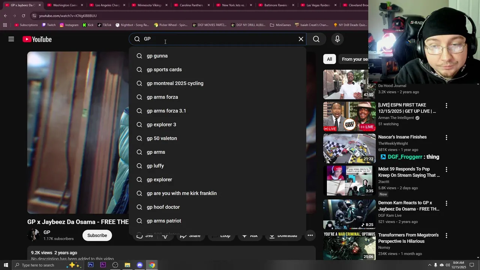The width and height of the screenshot is (480, 270).
Task: Open Instagram bookmark
Action: pos(69,25)
